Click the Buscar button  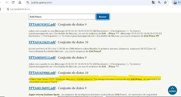pyautogui.click(x=103, y=17)
